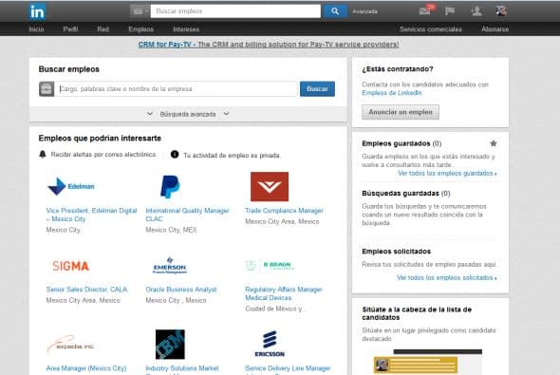The width and height of the screenshot is (560, 375).
Task: Click the LinkedIn logo
Action: coord(37,11)
